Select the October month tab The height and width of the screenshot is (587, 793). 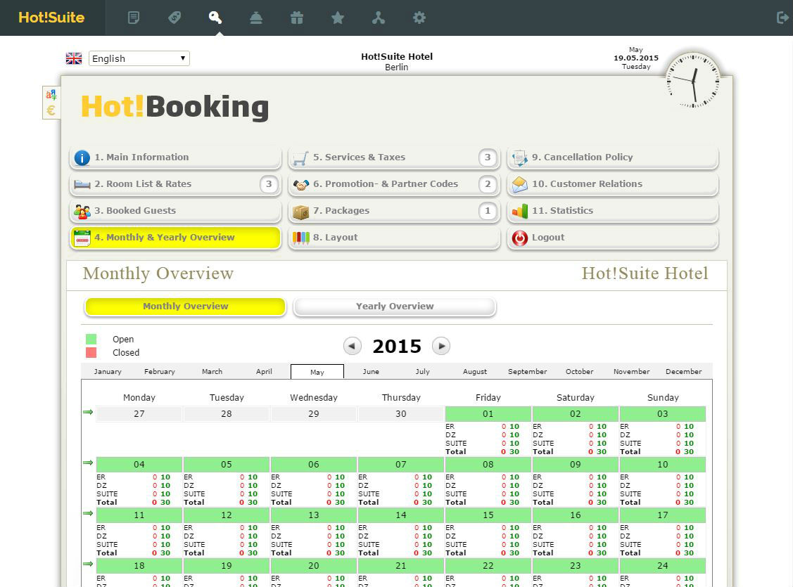point(580,371)
